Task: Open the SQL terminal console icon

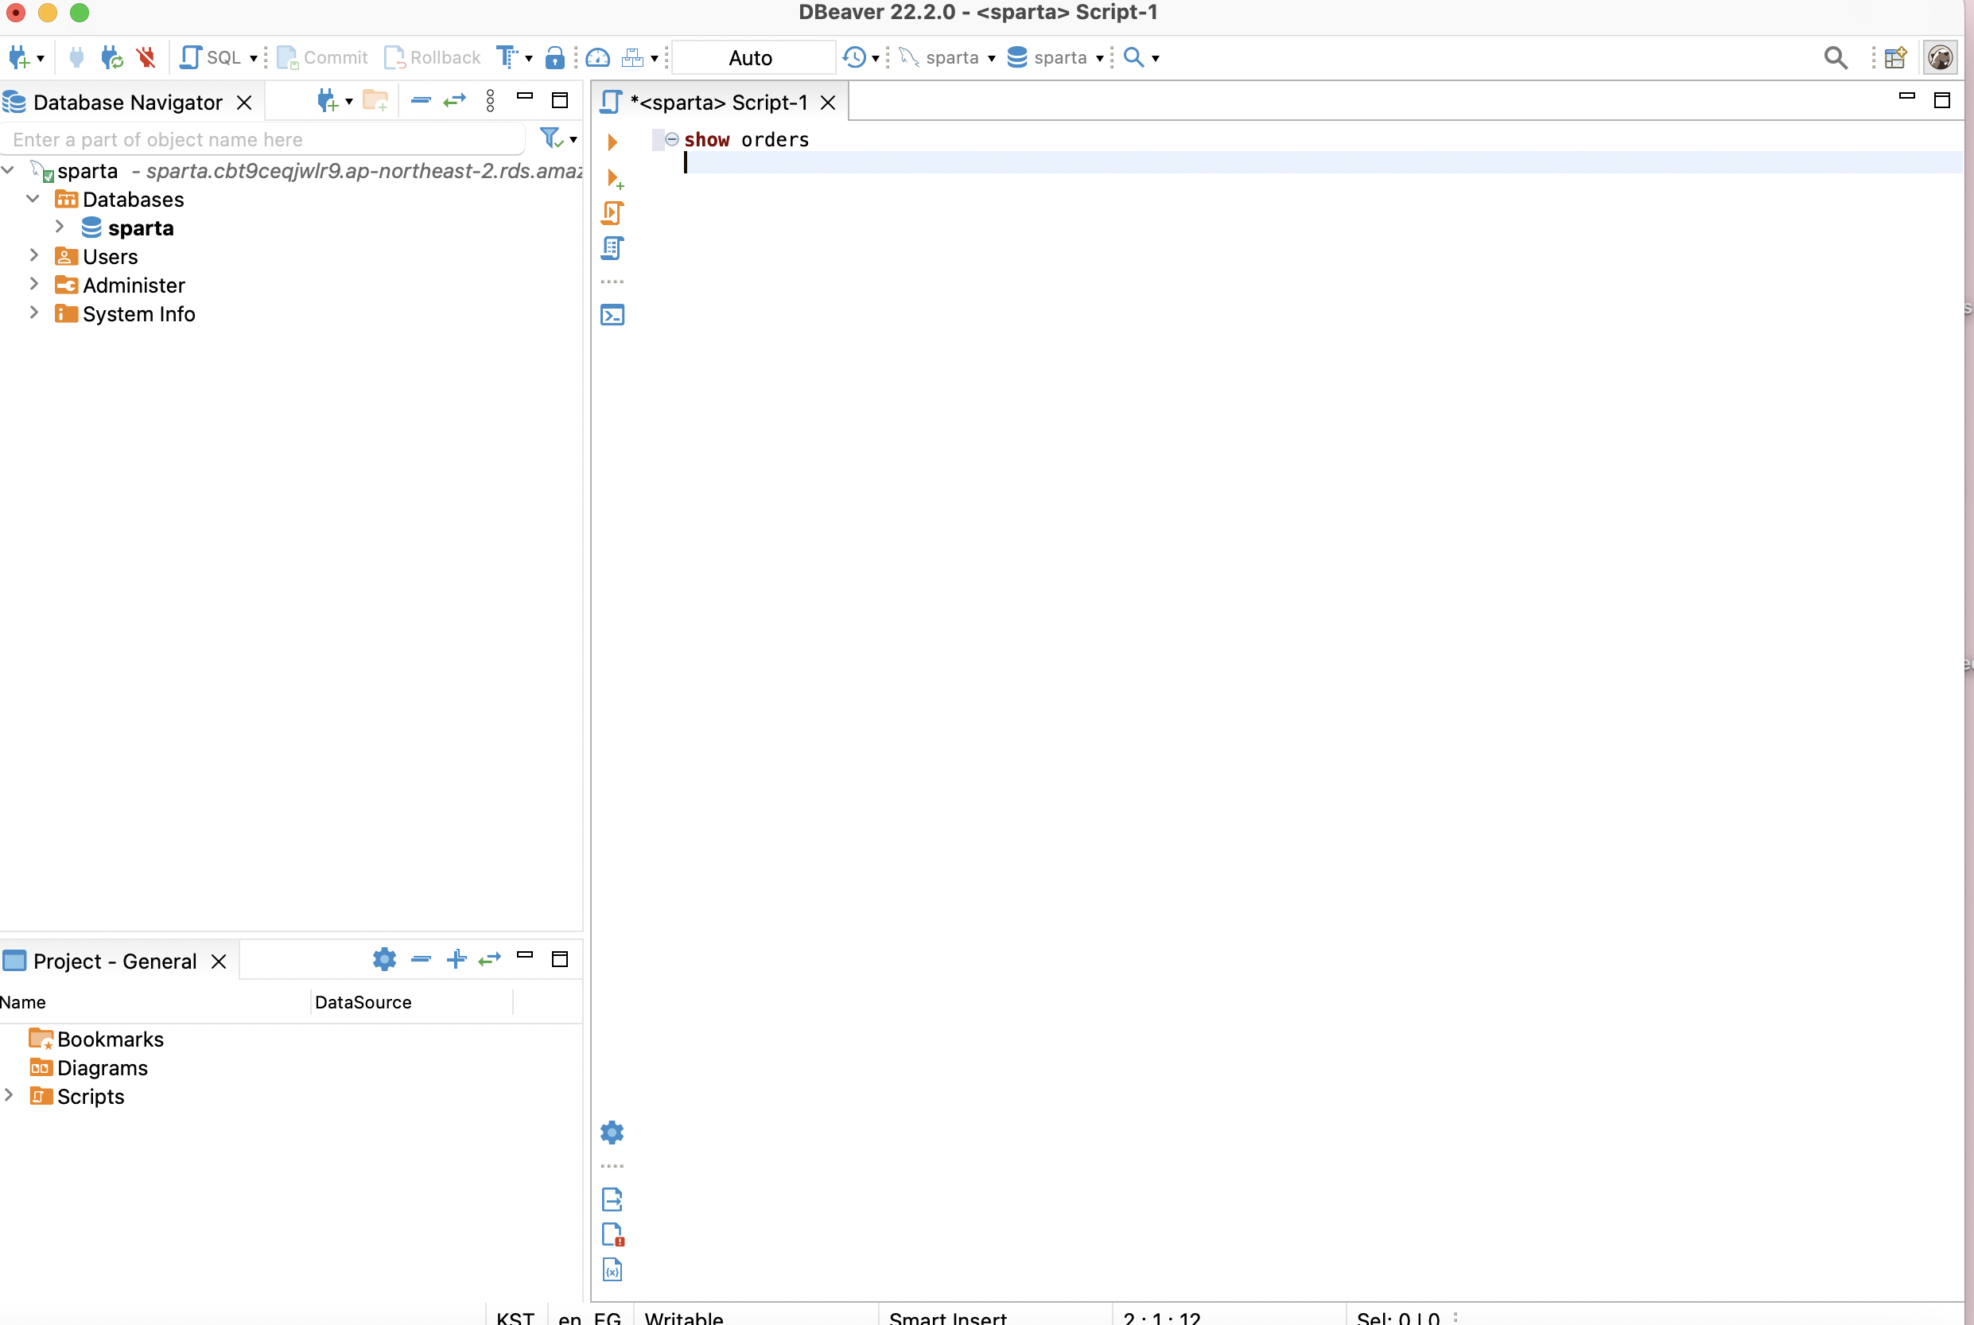Action: pos(612,315)
